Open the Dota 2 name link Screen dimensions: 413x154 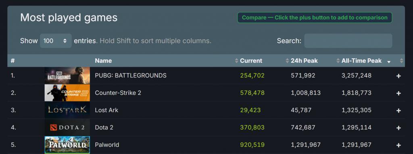[104, 127]
